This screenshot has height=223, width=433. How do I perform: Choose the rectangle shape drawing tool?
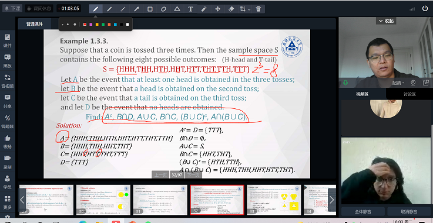(150, 9)
